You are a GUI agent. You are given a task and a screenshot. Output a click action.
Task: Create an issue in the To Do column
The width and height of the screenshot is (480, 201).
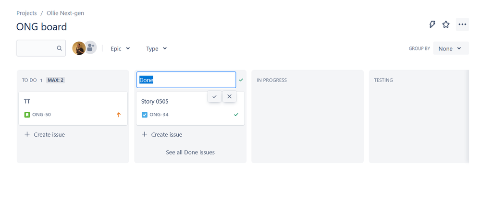pos(45,135)
